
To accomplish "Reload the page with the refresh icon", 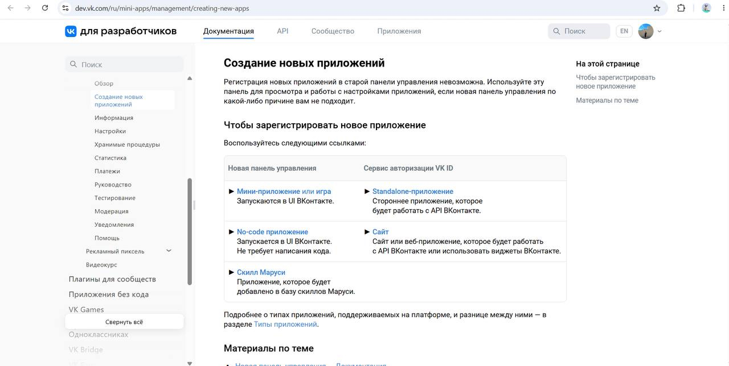I will click(45, 8).
